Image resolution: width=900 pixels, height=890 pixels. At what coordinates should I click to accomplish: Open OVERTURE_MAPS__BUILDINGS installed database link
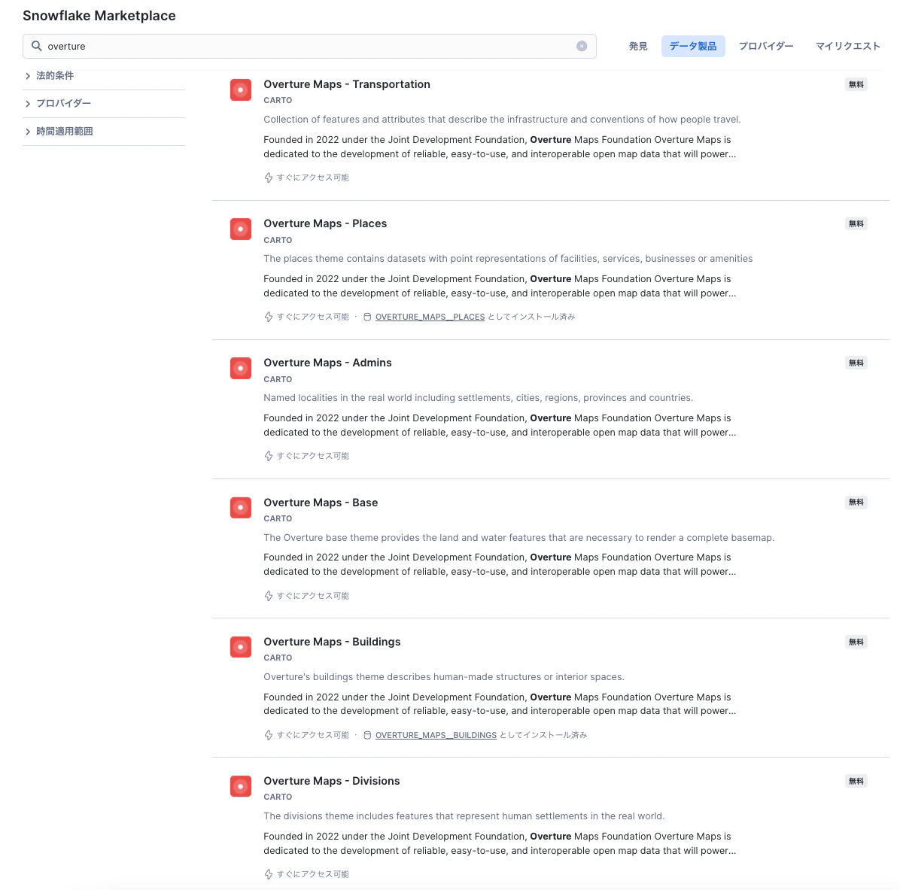[x=436, y=735]
